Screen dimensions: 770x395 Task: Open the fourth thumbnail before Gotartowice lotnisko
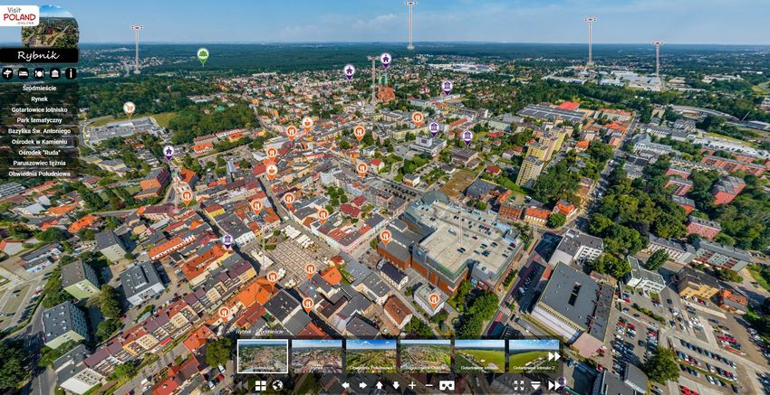click(x=425, y=356)
